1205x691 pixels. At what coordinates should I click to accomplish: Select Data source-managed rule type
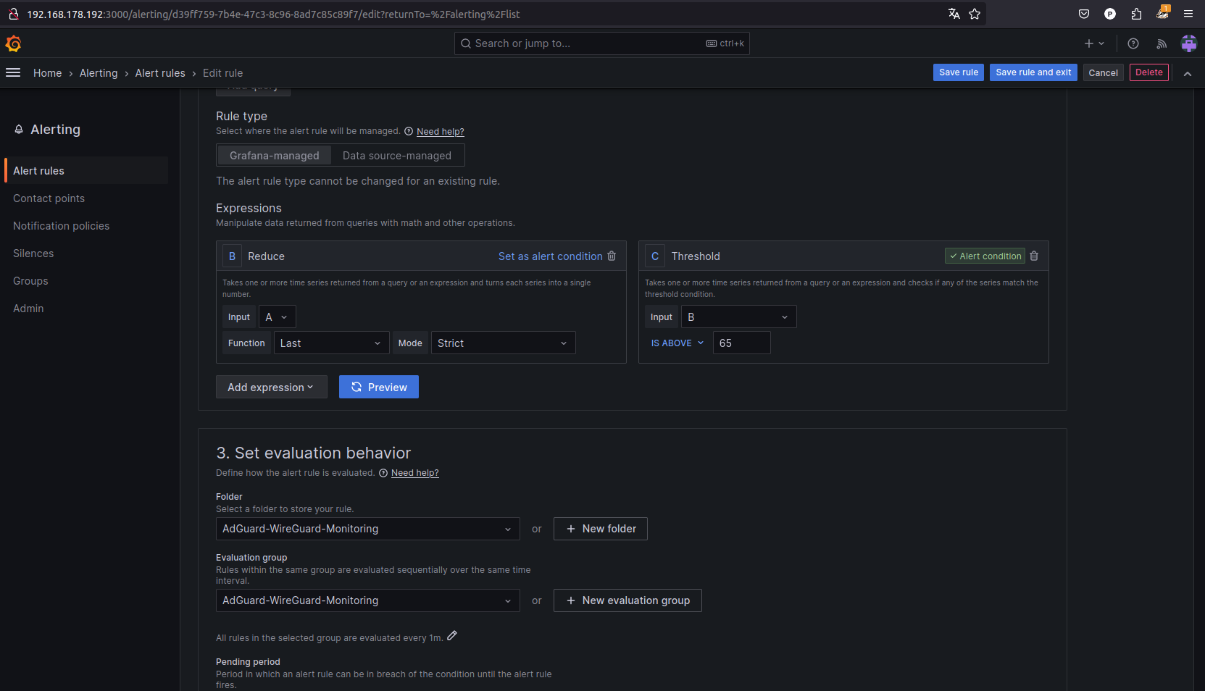click(x=396, y=156)
